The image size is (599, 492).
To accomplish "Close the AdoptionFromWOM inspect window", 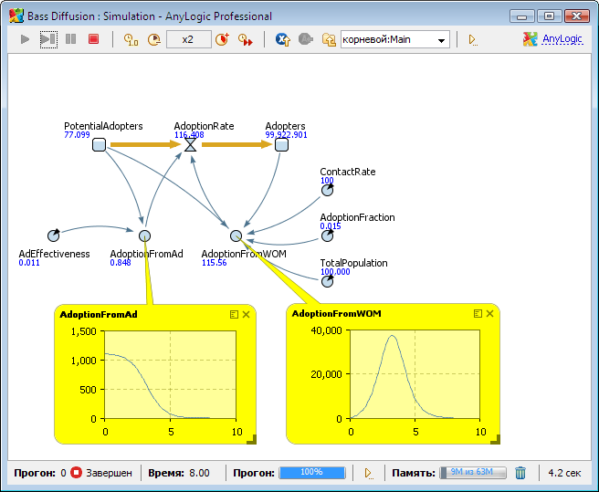I will (x=489, y=314).
